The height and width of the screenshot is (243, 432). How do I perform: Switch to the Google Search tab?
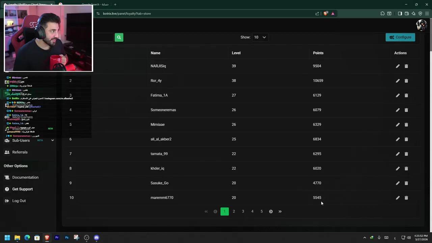click(x=95, y=4)
